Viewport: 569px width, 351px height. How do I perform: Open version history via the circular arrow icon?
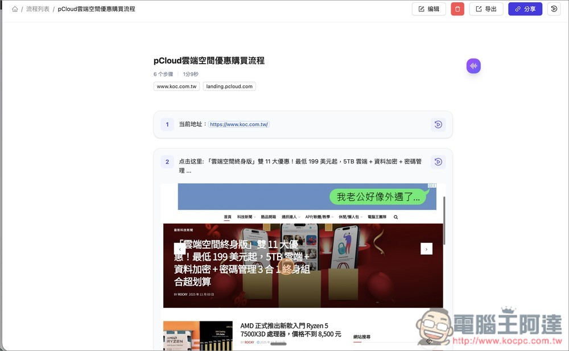click(554, 9)
